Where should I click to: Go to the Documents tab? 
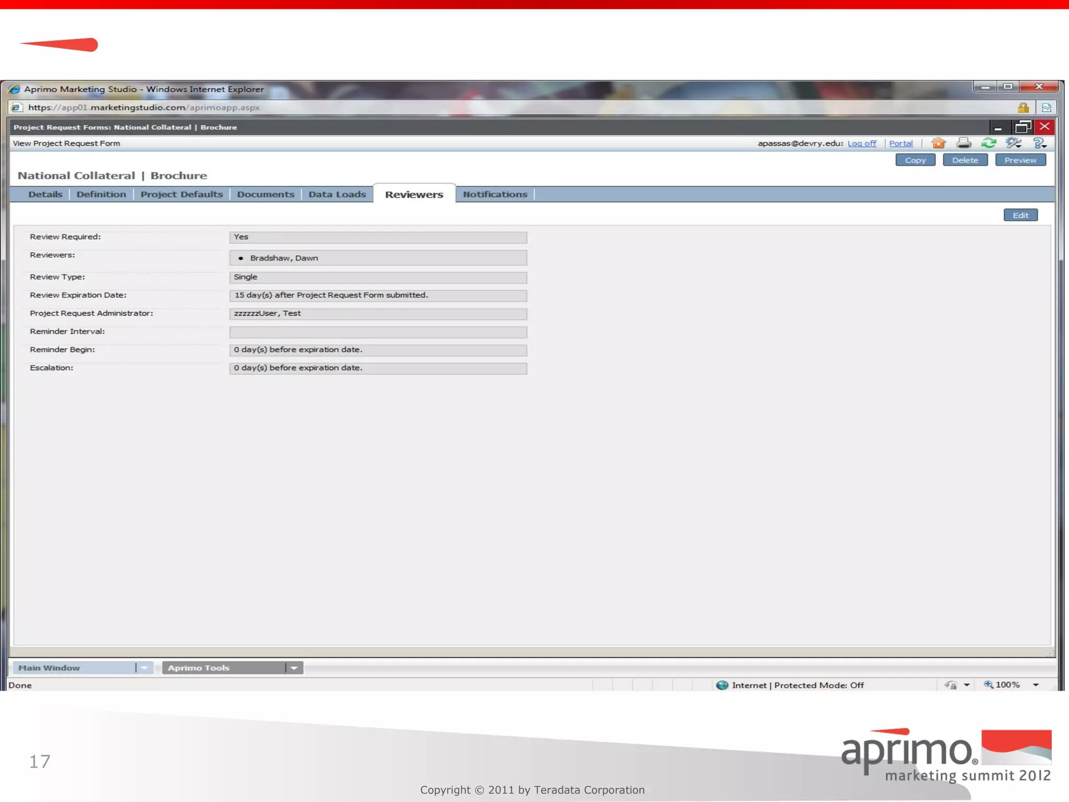click(266, 194)
